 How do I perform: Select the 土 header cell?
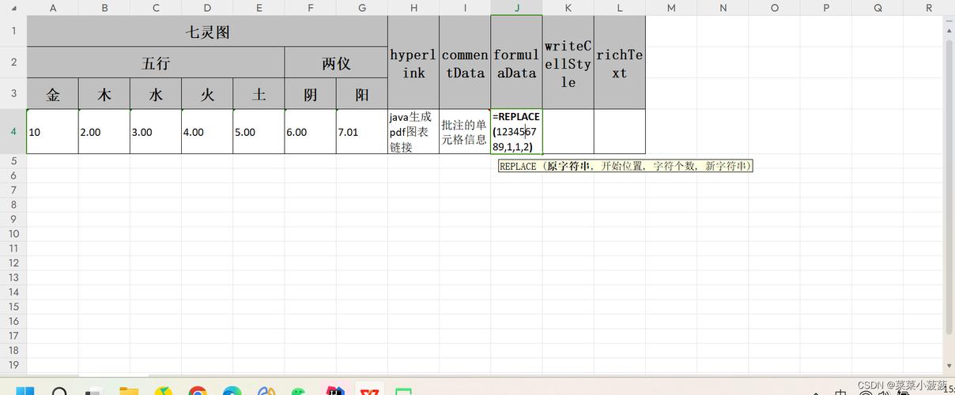click(259, 93)
